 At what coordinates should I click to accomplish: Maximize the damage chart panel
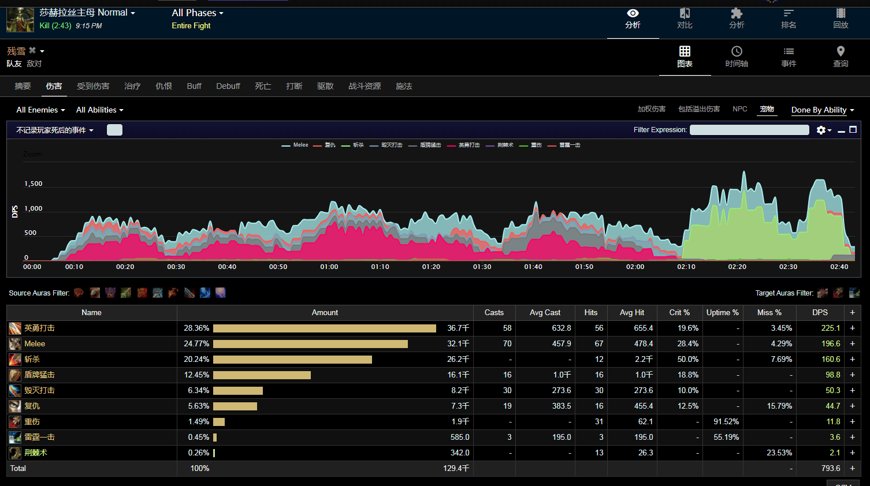(853, 130)
